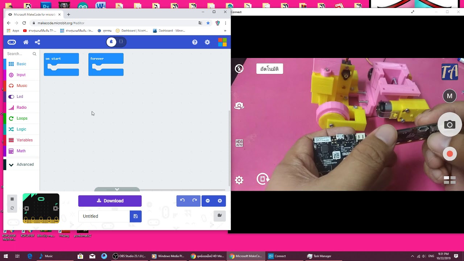Switch to Blocks editor view
The image size is (464, 261).
click(111, 42)
